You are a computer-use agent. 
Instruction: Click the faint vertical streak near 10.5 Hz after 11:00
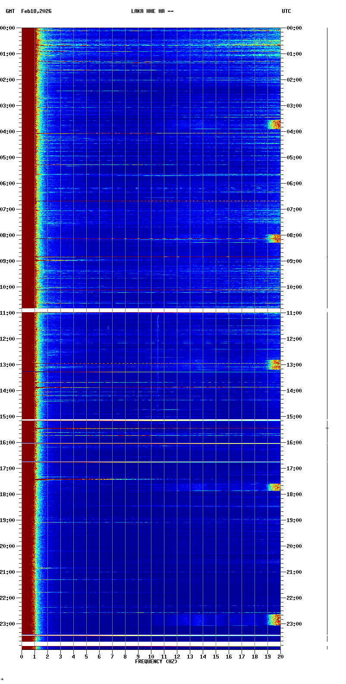(158, 345)
